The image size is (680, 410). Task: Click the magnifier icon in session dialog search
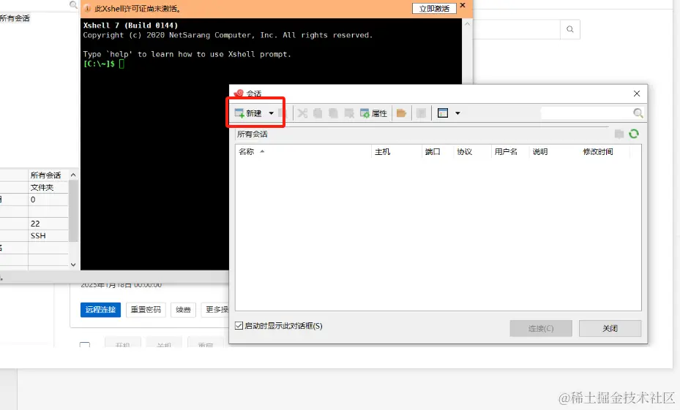point(638,113)
